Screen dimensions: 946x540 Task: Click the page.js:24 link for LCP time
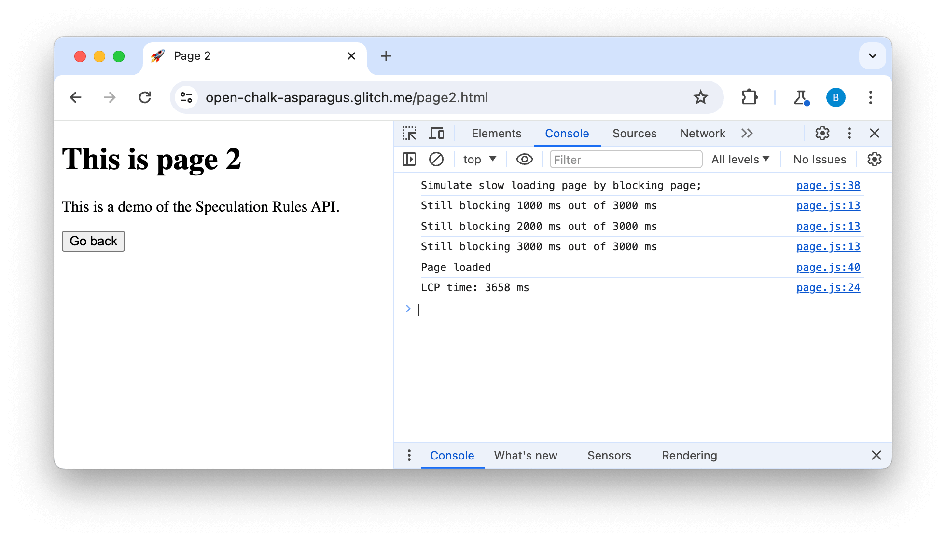point(828,287)
